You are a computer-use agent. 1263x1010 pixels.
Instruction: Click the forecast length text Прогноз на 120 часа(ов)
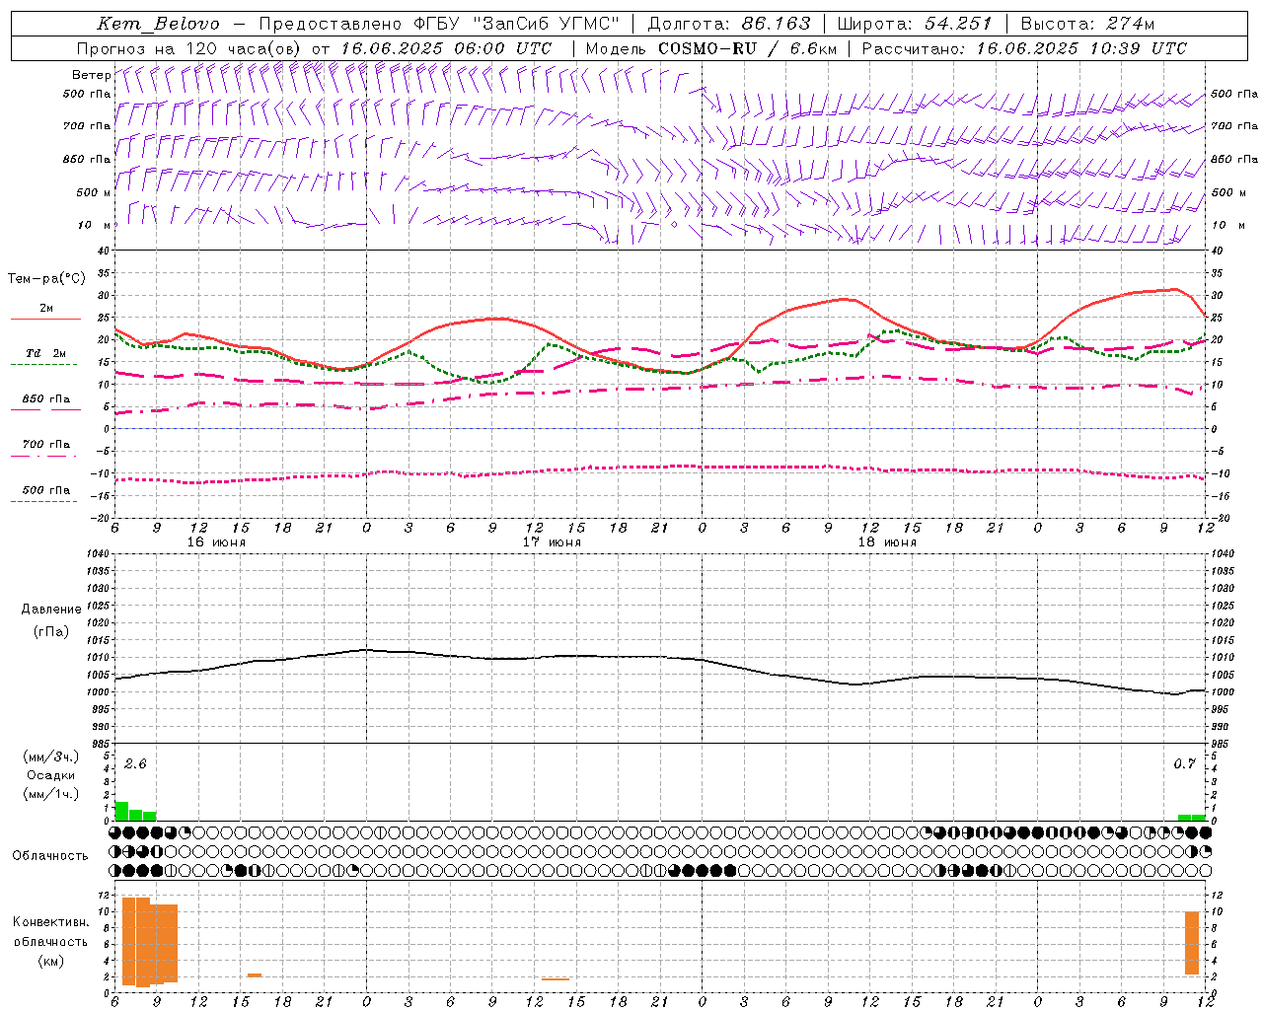pyautogui.click(x=188, y=48)
